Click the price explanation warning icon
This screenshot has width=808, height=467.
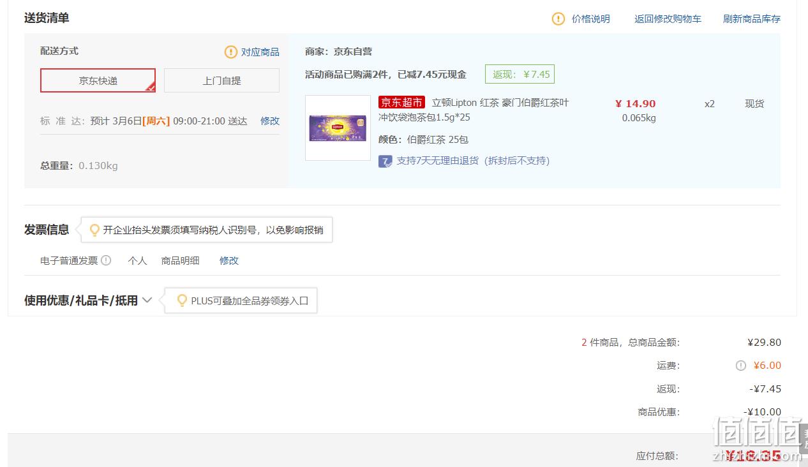point(558,19)
